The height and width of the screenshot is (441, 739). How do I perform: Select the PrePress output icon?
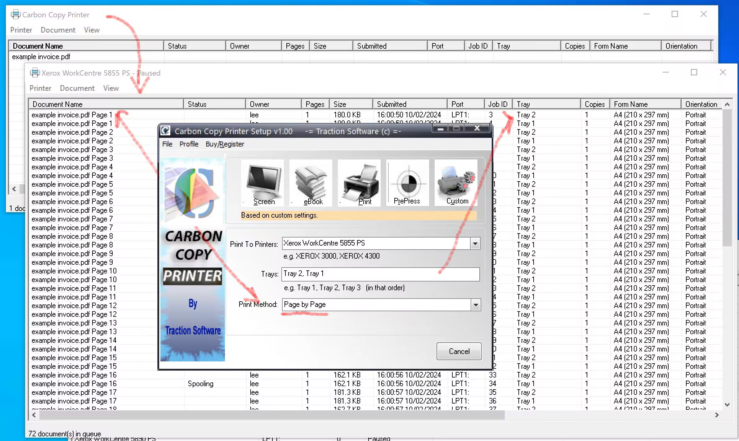pyautogui.click(x=407, y=182)
